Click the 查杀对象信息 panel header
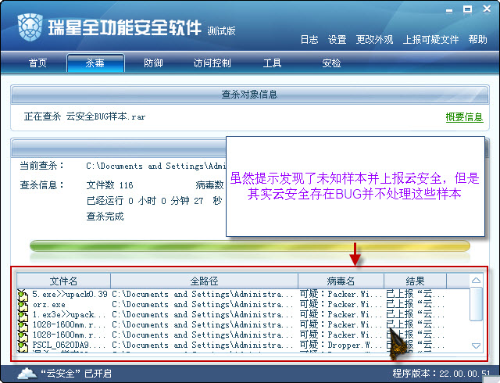The width and height of the screenshot is (500, 383). click(250, 95)
